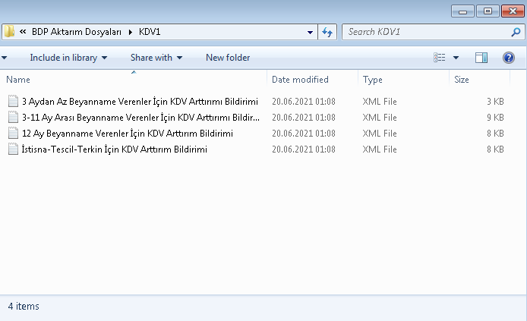Expand the address bar history dropdown
The width and height of the screenshot is (527, 321).
(310, 32)
